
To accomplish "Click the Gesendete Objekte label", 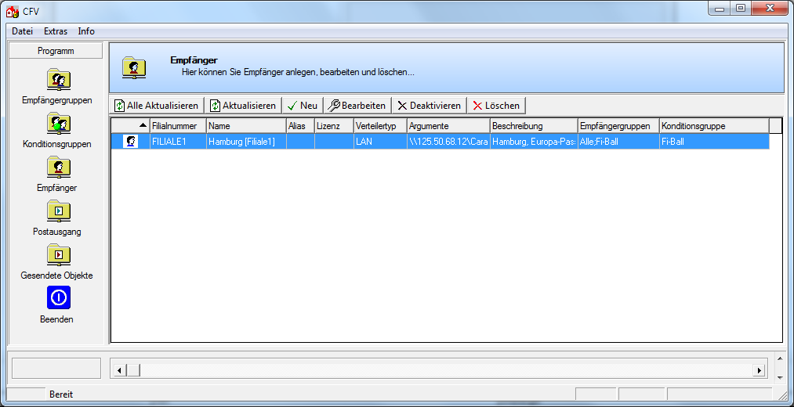I will 57,276.
